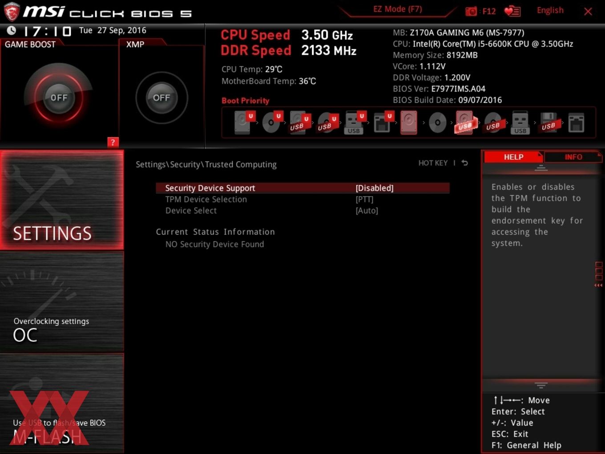Screen dimensions: 605x454
Task: Click the MB: Z170A GAMING M6 line
Action: pos(458,32)
